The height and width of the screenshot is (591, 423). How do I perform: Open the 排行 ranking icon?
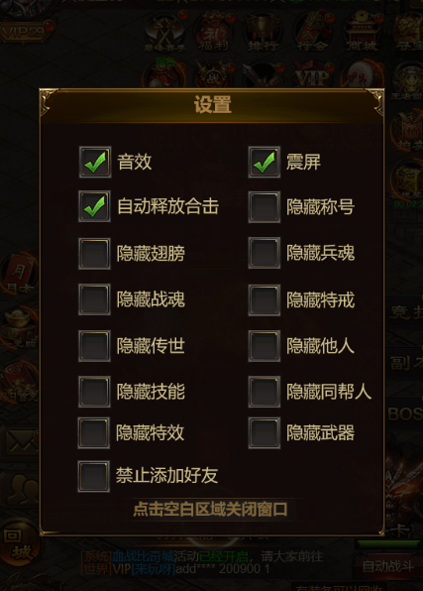click(263, 32)
